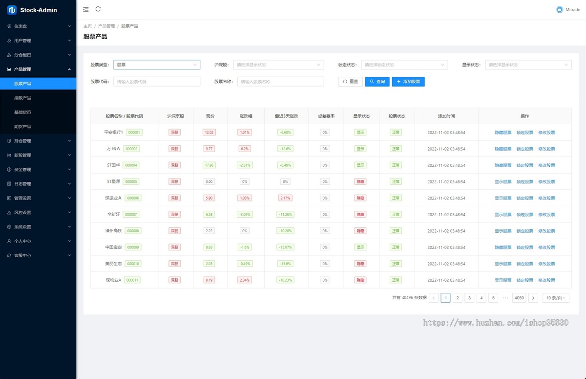Image resolution: width=586 pixels, height=379 pixels.
Task: Expand the 风控设置 sidebar menu
Action: (38, 213)
